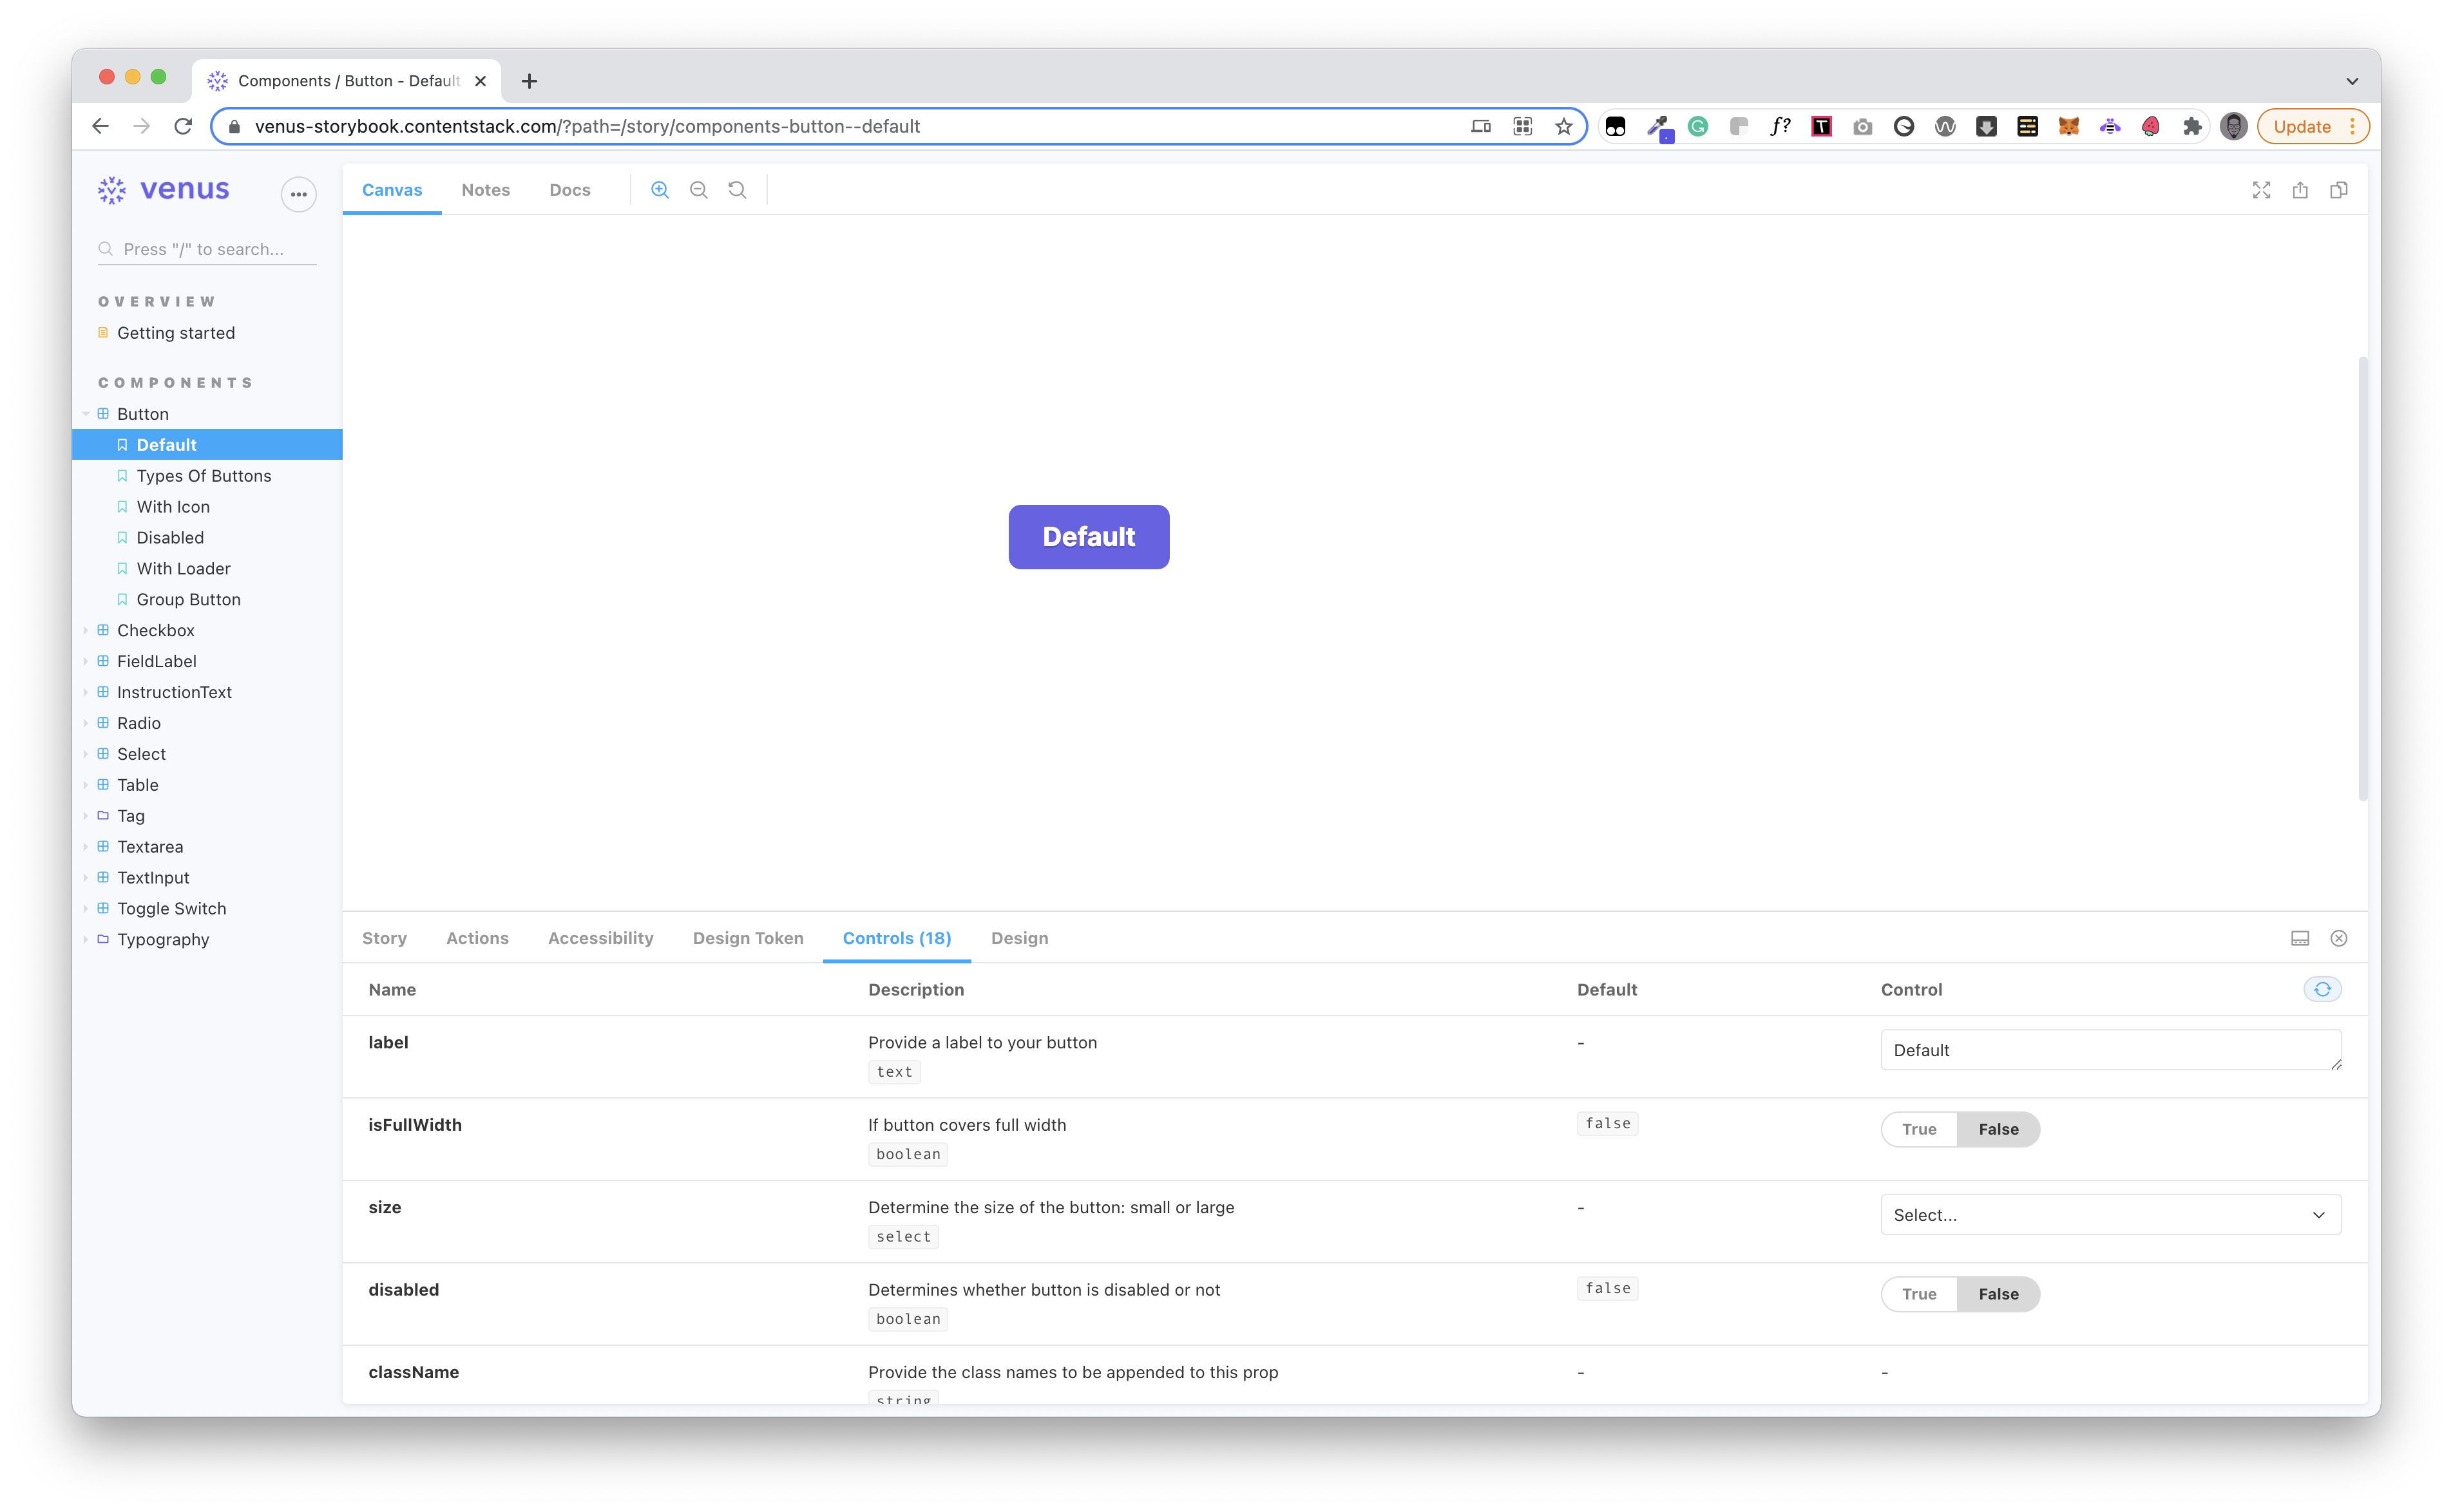This screenshot has height=1512, width=2453.
Task: Click the f? font finder extension icon
Action: pos(1780,126)
